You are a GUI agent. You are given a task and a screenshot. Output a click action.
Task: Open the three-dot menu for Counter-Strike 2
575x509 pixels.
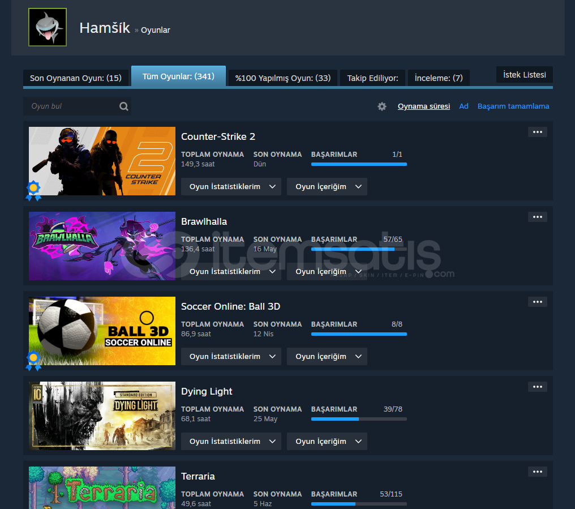click(x=538, y=132)
